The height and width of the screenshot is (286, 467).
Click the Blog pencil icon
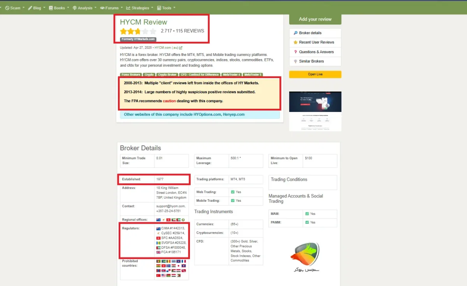(30, 8)
